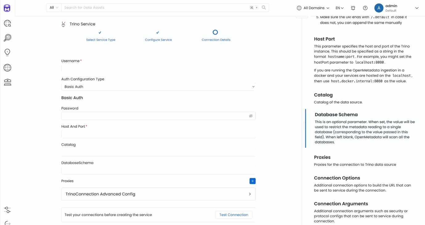Open the Observability magnifier icon in sidebar
Viewport: 425px width, 225px height.
pyautogui.click(x=7, y=38)
